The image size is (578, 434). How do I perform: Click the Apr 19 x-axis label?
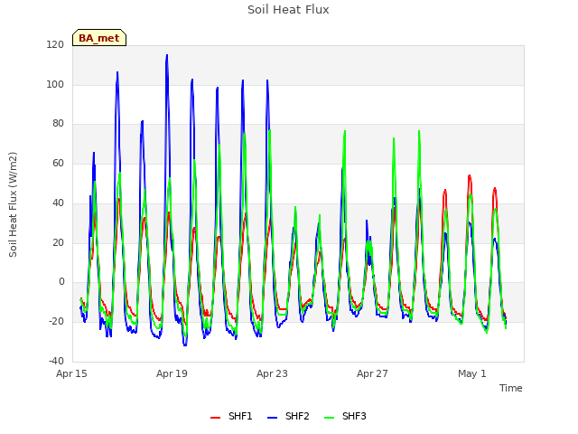click(172, 373)
